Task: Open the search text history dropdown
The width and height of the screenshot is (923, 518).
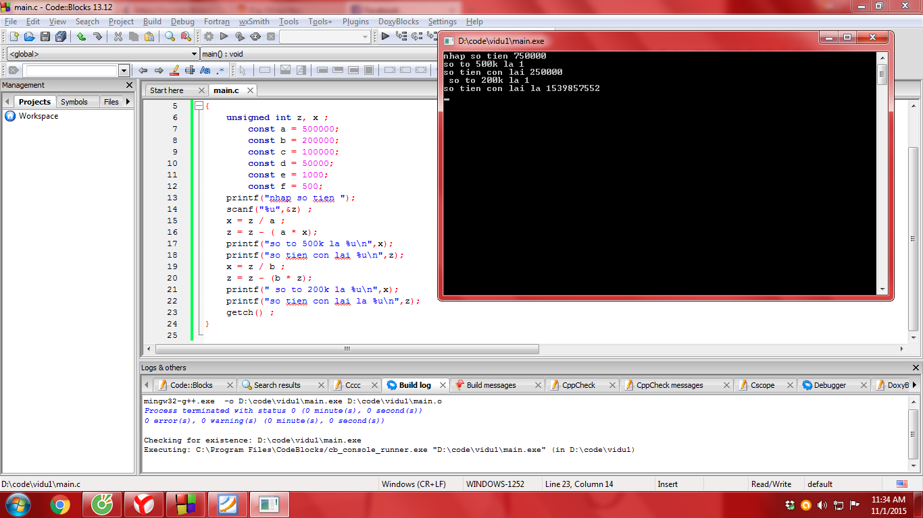Action: click(x=124, y=70)
